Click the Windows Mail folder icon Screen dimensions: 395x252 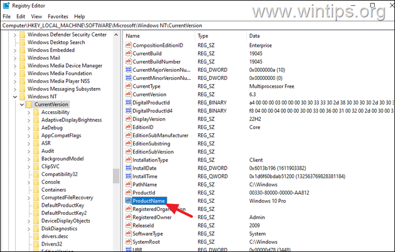[x=23, y=58]
